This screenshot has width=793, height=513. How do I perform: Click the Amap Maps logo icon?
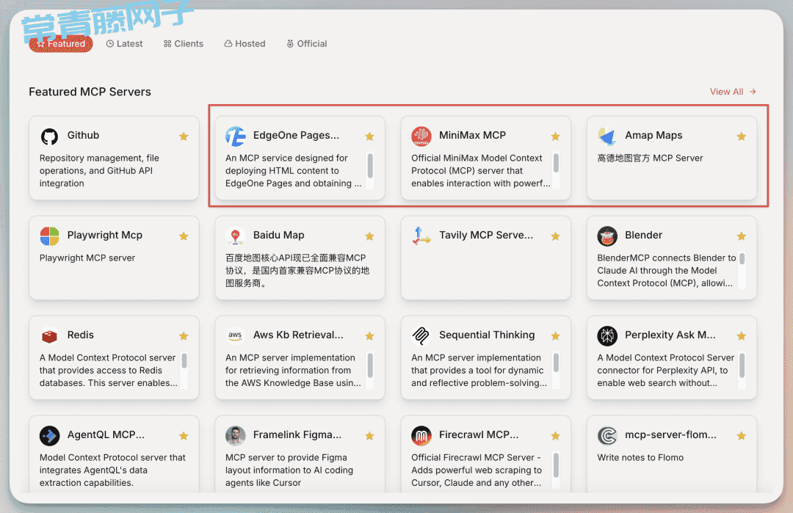pos(607,137)
